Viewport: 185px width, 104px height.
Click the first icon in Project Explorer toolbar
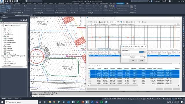tap(89, 22)
